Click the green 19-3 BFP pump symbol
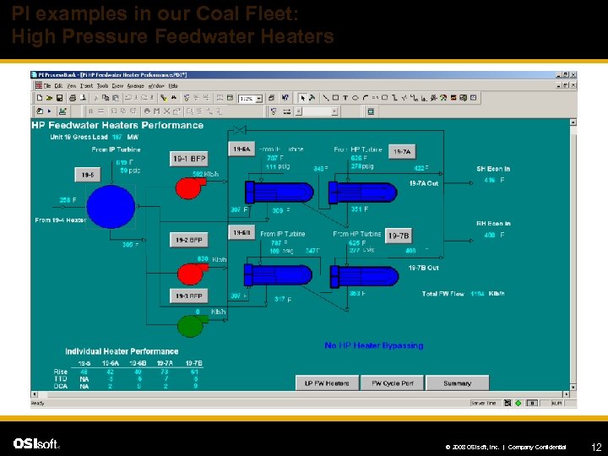608x456 pixels. [x=192, y=326]
